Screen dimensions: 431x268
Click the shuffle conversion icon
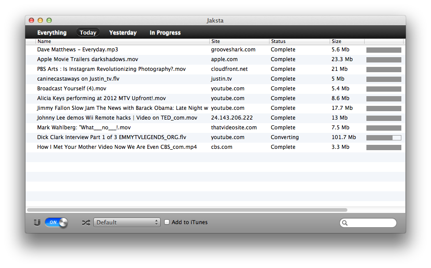click(x=86, y=223)
